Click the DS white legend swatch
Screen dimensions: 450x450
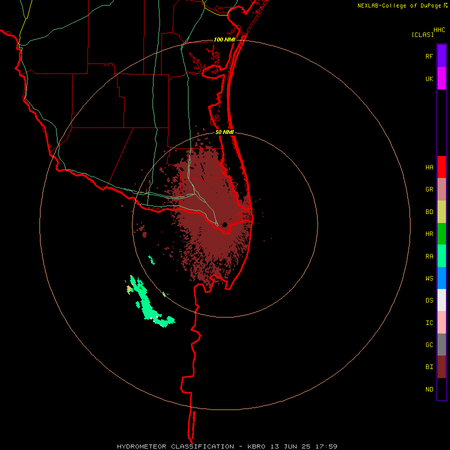tap(441, 300)
